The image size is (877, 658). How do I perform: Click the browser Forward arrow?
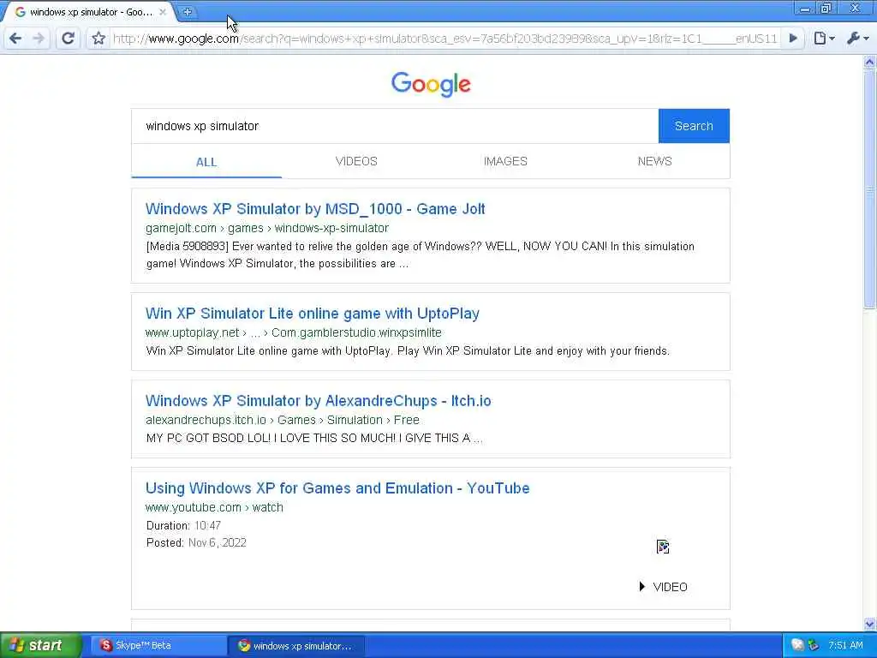pyautogui.click(x=39, y=39)
